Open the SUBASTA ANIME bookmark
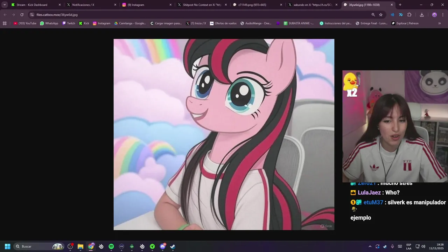 (299, 23)
